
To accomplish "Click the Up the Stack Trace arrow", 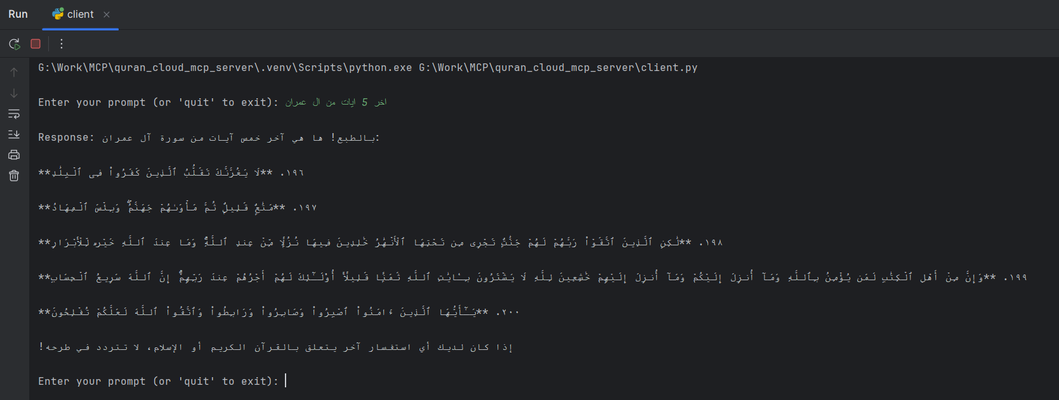I will pyautogui.click(x=14, y=72).
